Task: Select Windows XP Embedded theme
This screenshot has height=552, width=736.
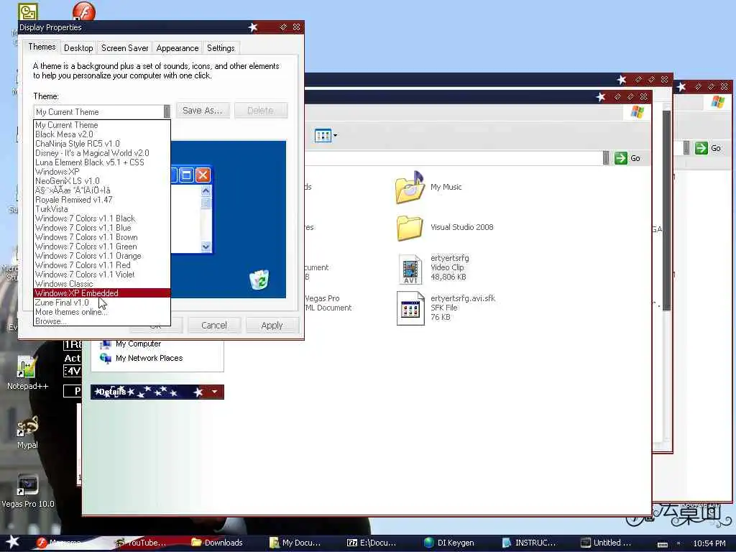Action: [102, 293]
